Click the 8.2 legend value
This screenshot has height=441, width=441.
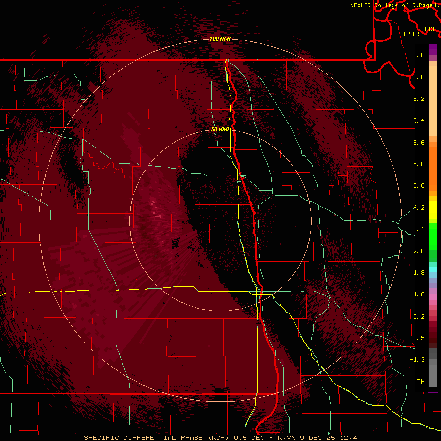[419, 98]
